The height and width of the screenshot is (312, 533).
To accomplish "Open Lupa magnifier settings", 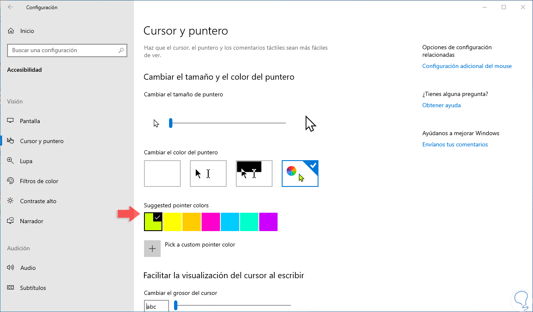I will (x=26, y=161).
